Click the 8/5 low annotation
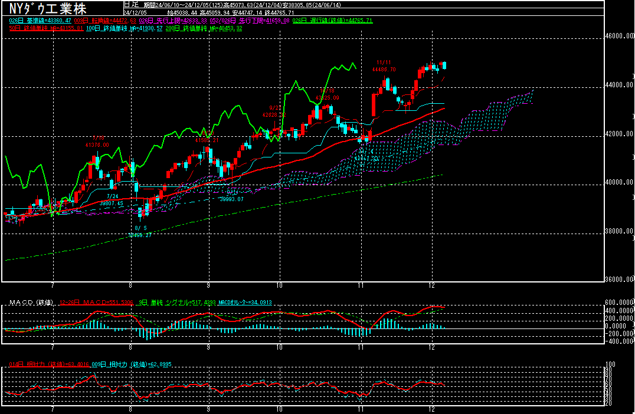This screenshot has height=414, width=635. tap(140, 232)
